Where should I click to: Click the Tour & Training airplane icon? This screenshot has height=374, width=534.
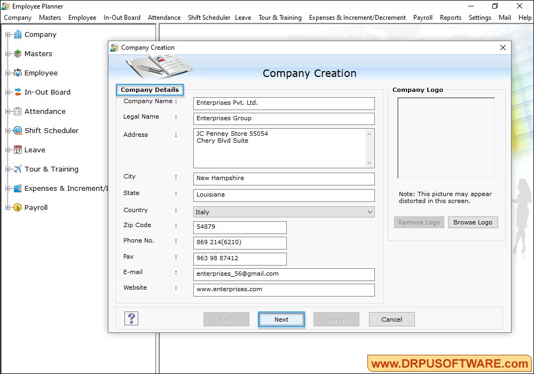(x=17, y=169)
